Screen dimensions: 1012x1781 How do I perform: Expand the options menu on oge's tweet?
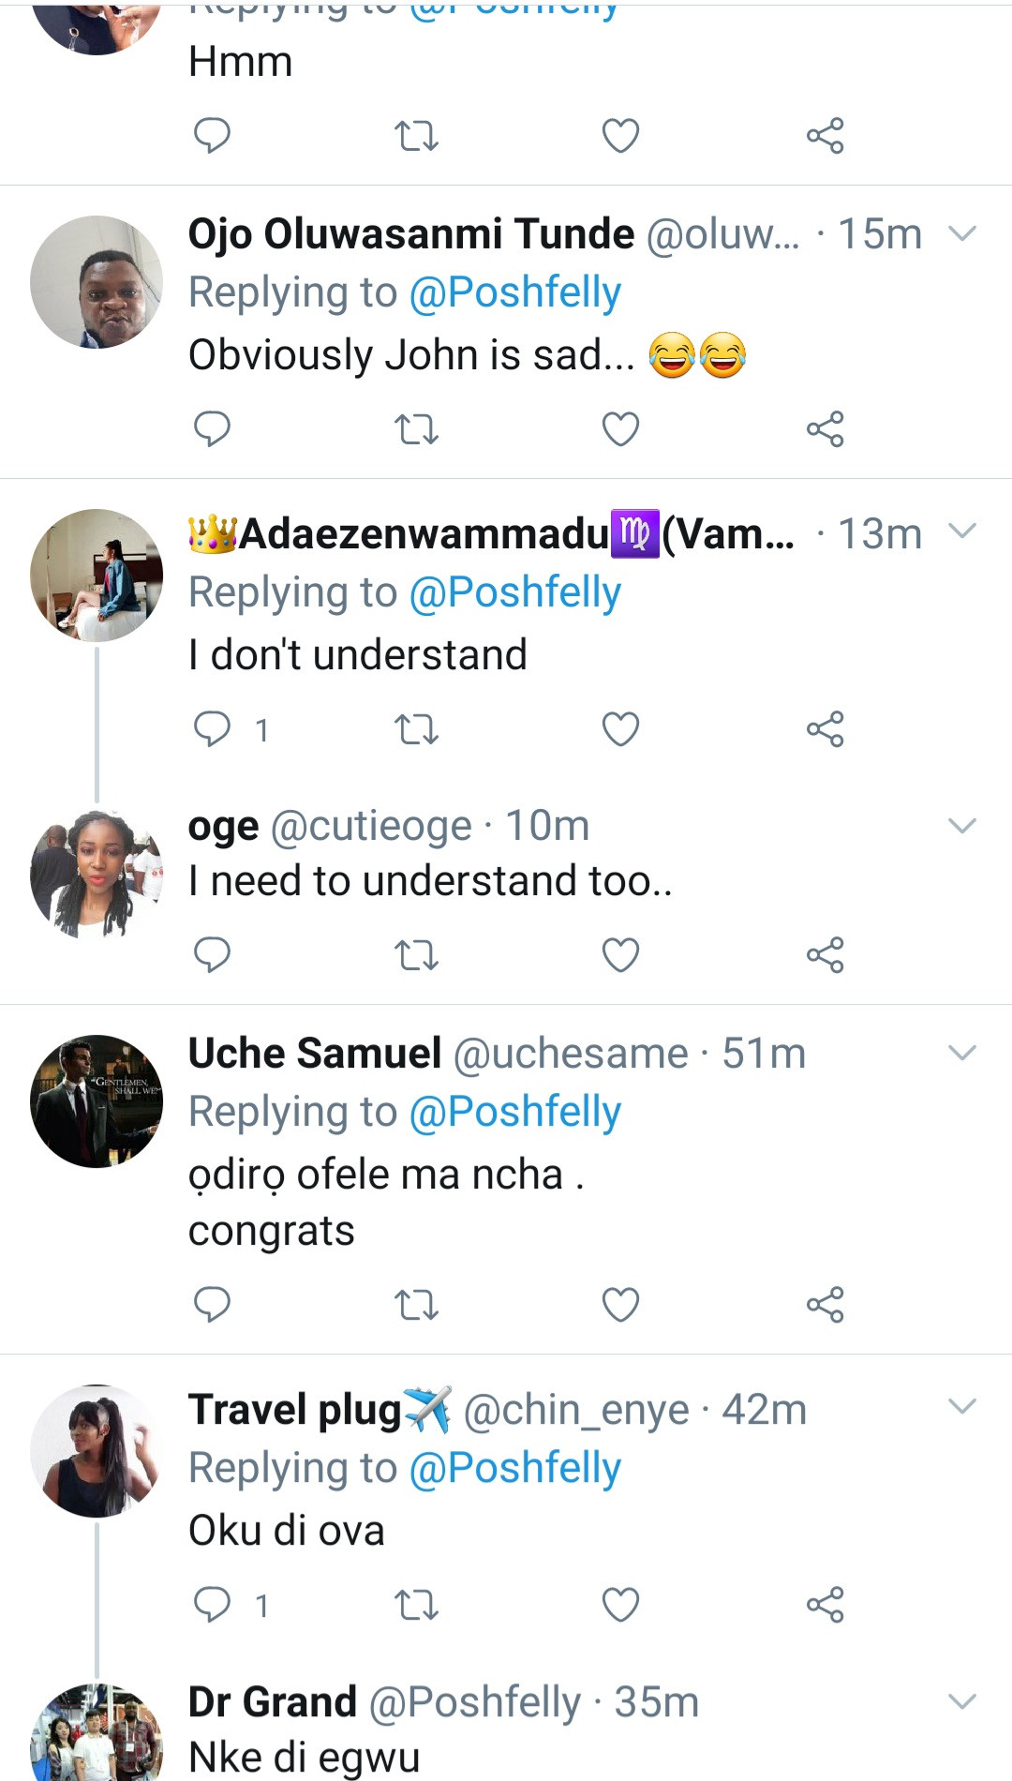[x=962, y=826]
